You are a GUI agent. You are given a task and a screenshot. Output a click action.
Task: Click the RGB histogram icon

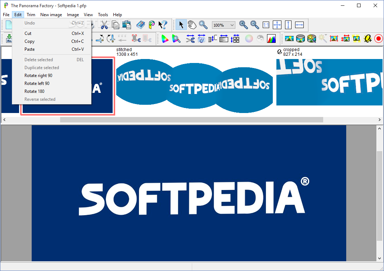(x=271, y=39)
